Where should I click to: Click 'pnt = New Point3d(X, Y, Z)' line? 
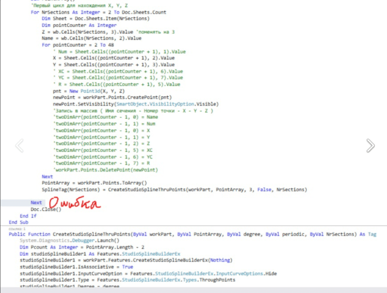89,91
